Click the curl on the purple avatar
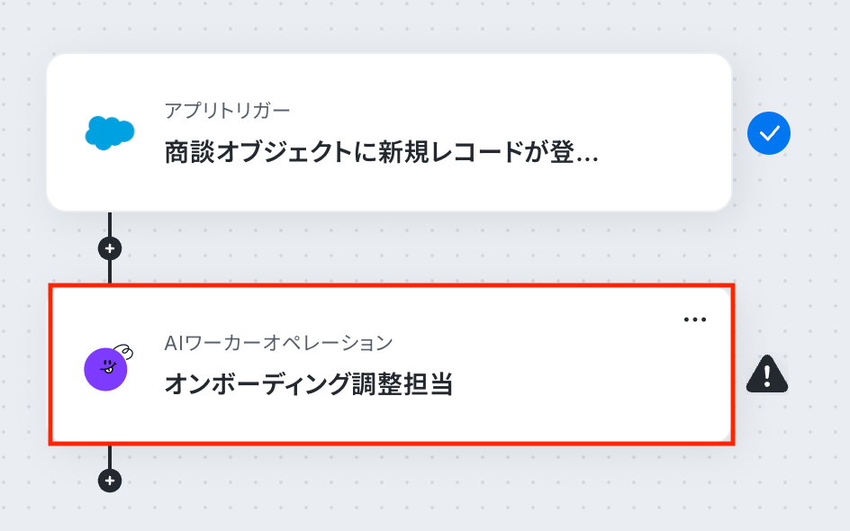This screenshot has height=531, width=850. [x=124, y=352]
